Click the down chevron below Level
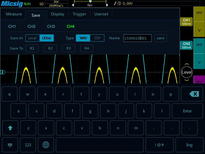 [x=187, y=80]
